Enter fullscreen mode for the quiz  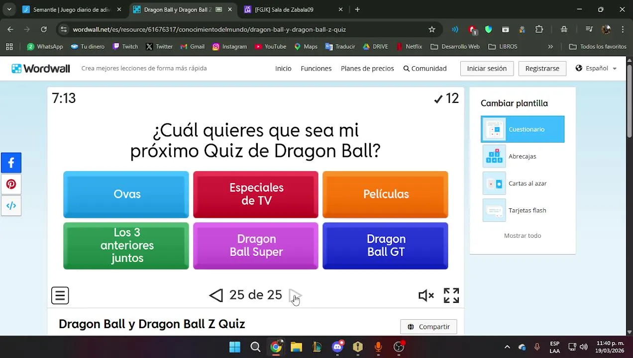click(x=451, y=295)
